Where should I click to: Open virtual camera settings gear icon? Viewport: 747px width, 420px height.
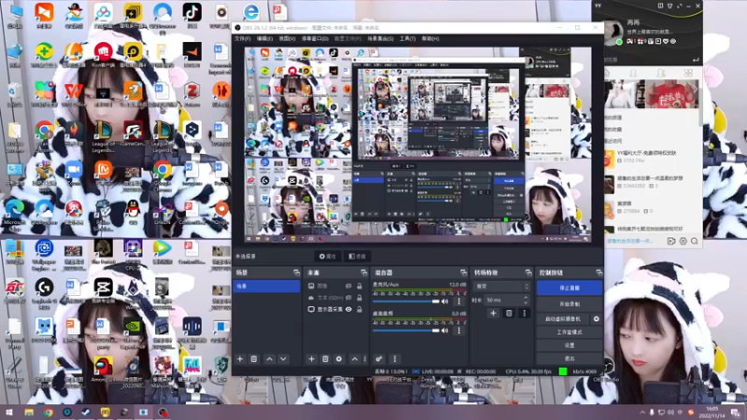pyautogui.click(x=597, y=319)
